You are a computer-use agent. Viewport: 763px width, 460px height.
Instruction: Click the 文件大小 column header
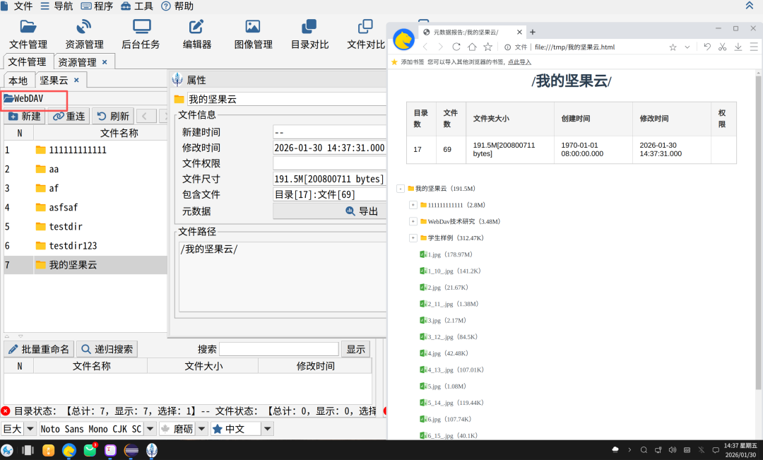tap(203, 366)
